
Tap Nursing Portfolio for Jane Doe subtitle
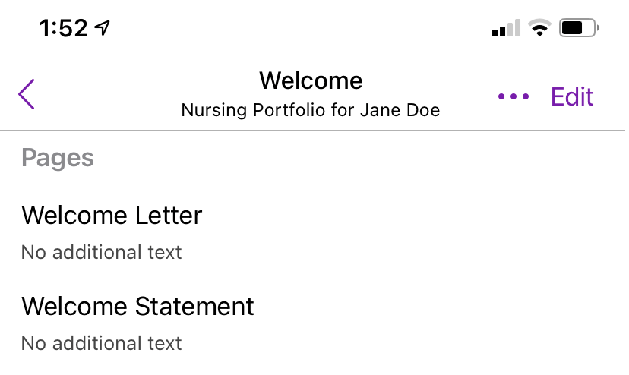pos(311,110)
